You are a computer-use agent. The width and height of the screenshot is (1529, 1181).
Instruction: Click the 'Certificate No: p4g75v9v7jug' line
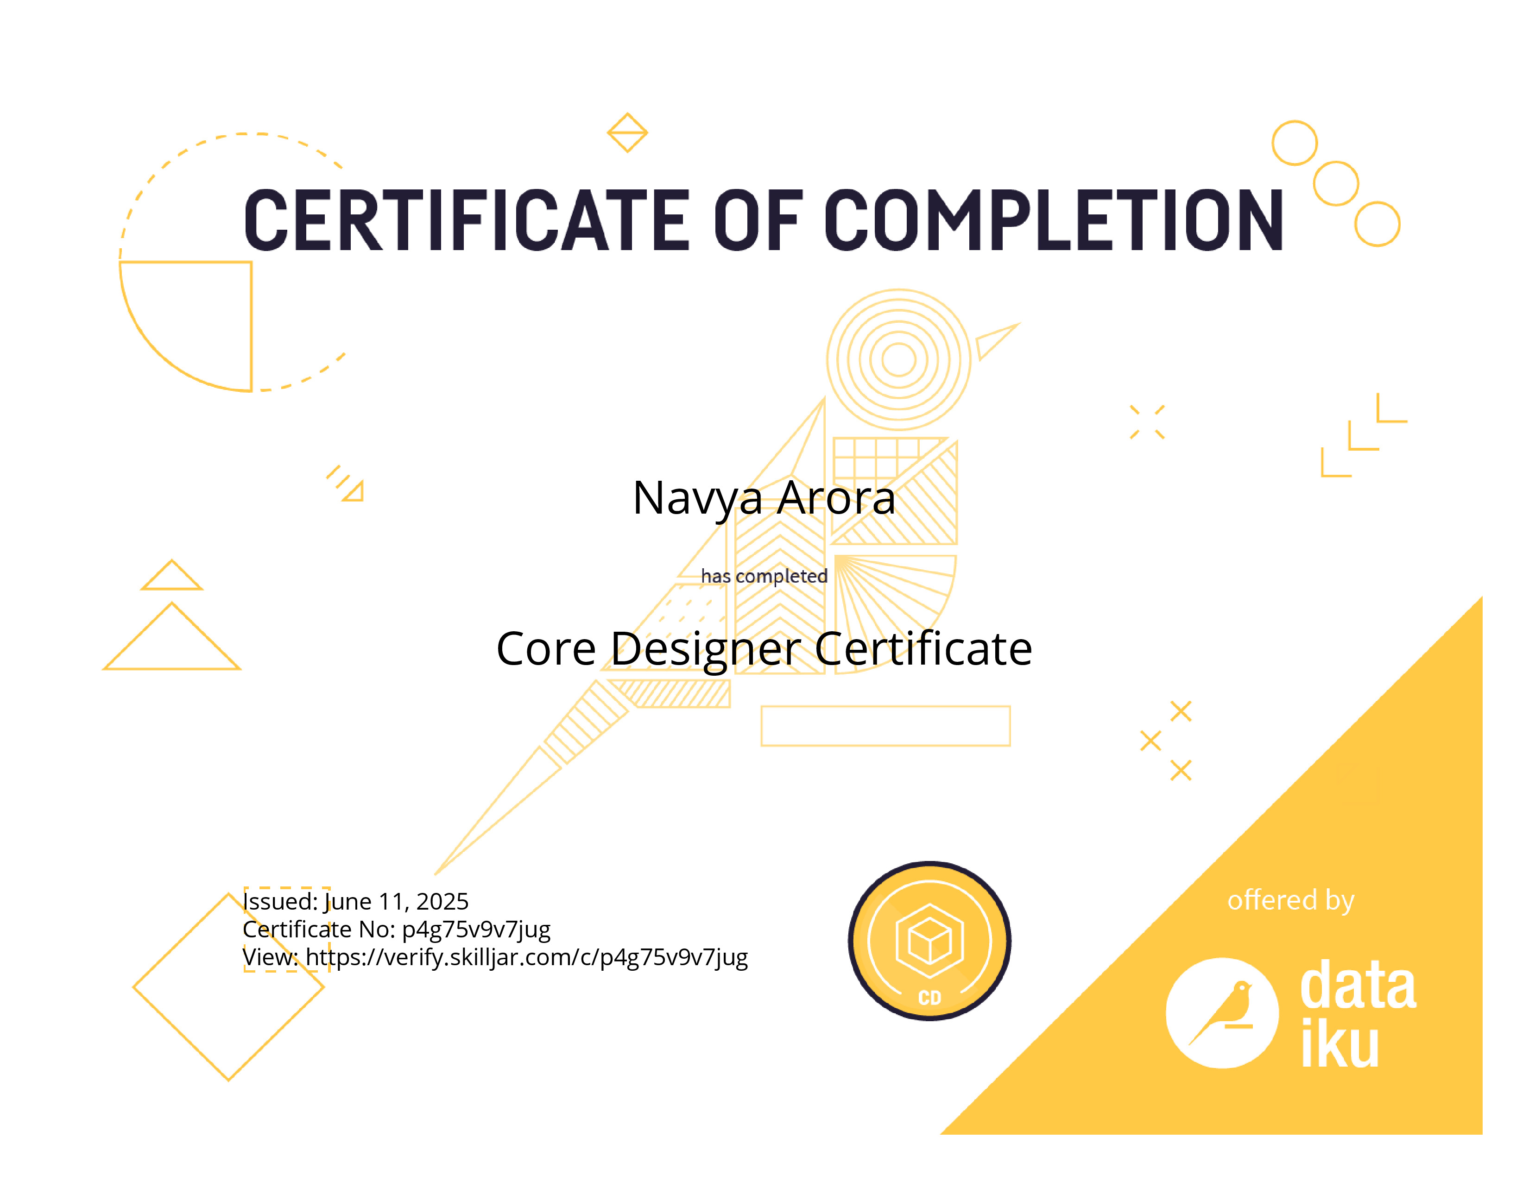pos(396,929)
